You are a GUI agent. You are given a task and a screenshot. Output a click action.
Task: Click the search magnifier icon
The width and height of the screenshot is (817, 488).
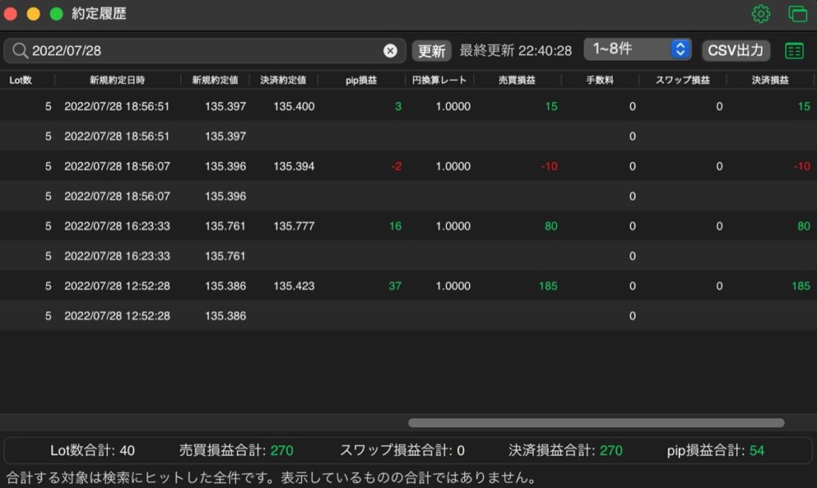click(20, 50)
